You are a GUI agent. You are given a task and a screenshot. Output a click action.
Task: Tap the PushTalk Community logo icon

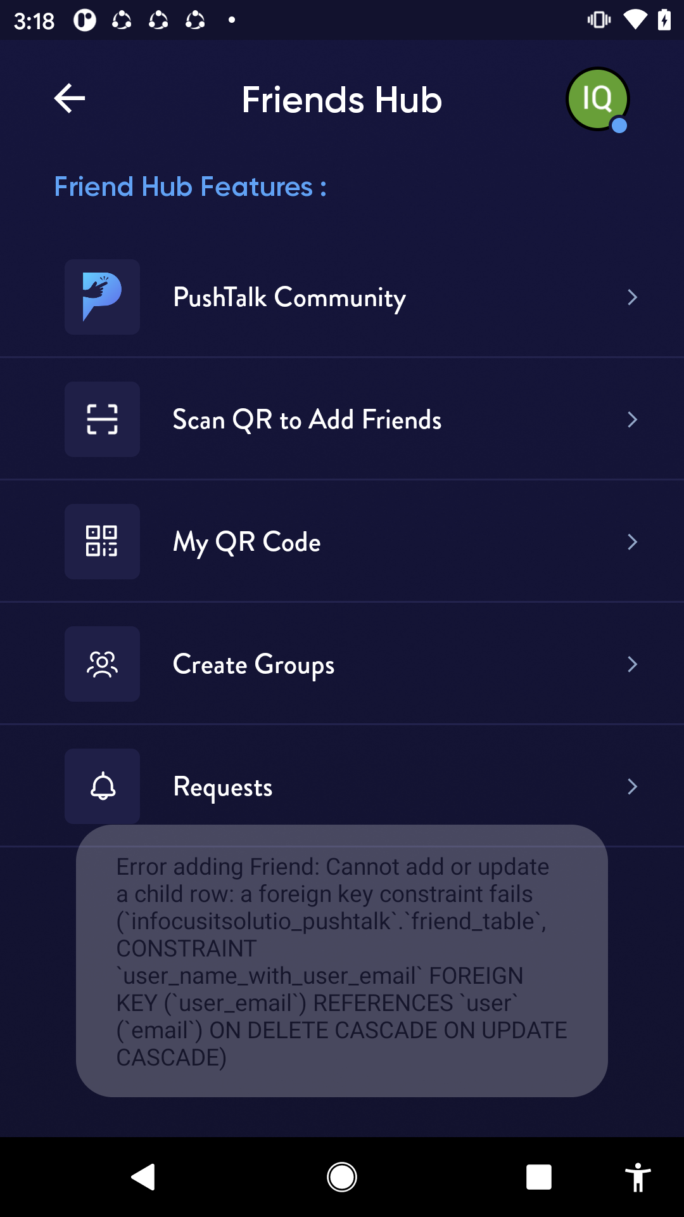click(x=102, y=297)
